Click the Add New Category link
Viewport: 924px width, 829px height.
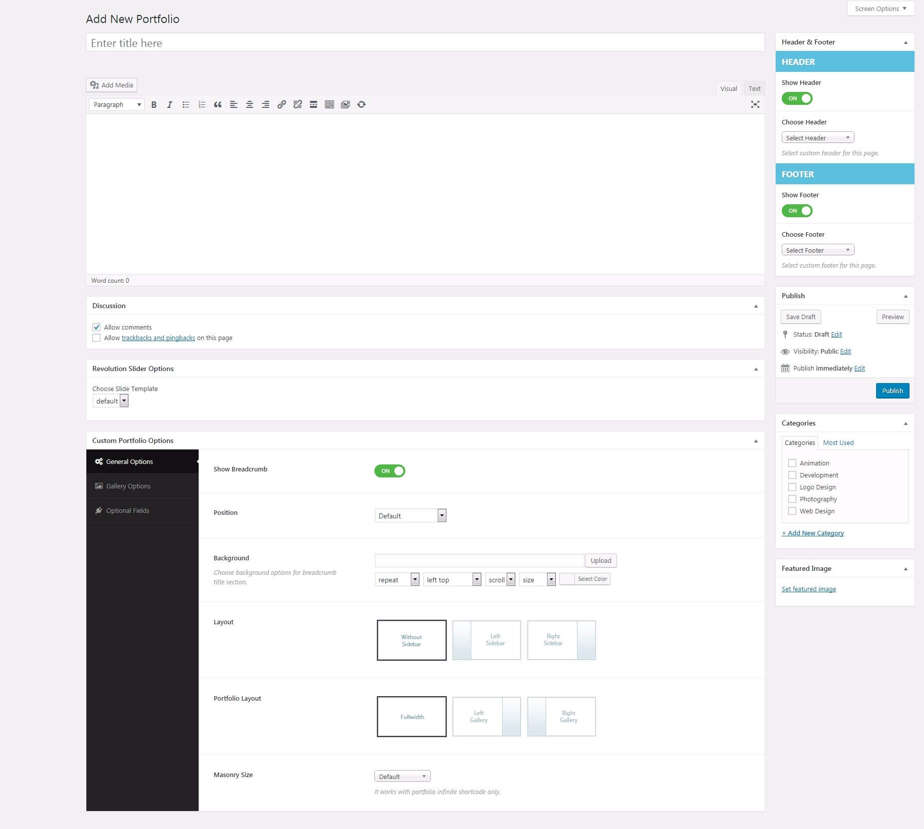(x=813, y=533)
